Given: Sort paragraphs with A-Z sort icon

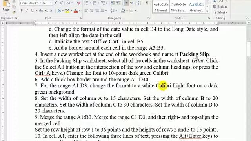Looking at the screenshot, I should coord(139,3).
